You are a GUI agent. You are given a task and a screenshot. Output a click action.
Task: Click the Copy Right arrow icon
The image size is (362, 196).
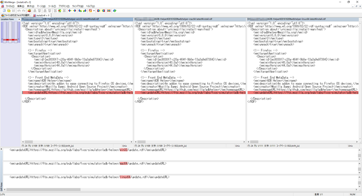pyautogui.click(x=70, y=10)
